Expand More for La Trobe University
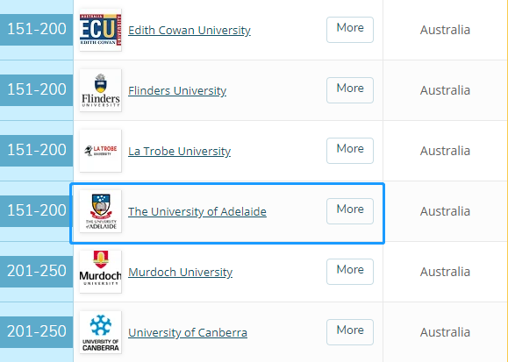 point(350,151)
